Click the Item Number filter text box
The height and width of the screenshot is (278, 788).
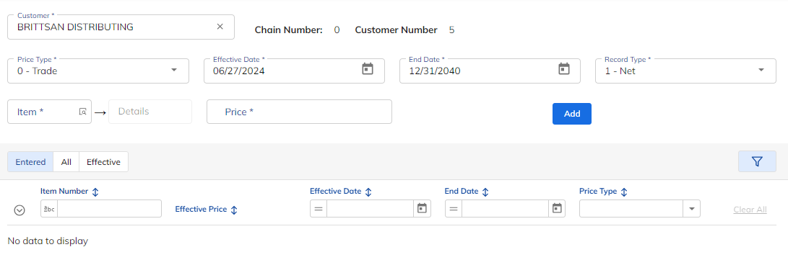point(110,209)
